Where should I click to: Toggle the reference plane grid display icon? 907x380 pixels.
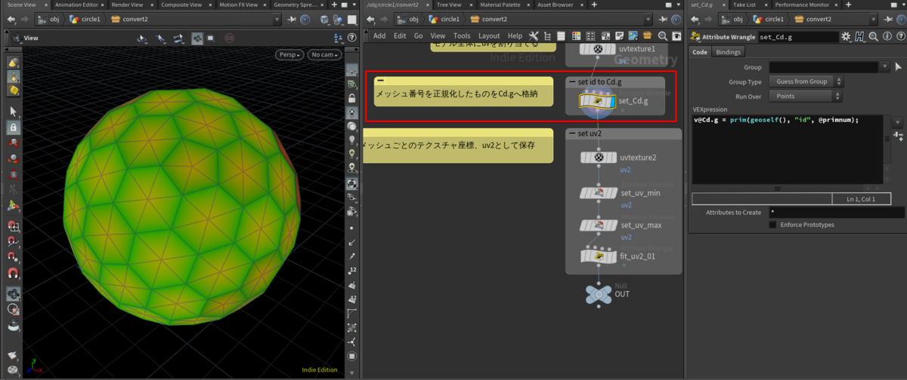coord(352,69)
